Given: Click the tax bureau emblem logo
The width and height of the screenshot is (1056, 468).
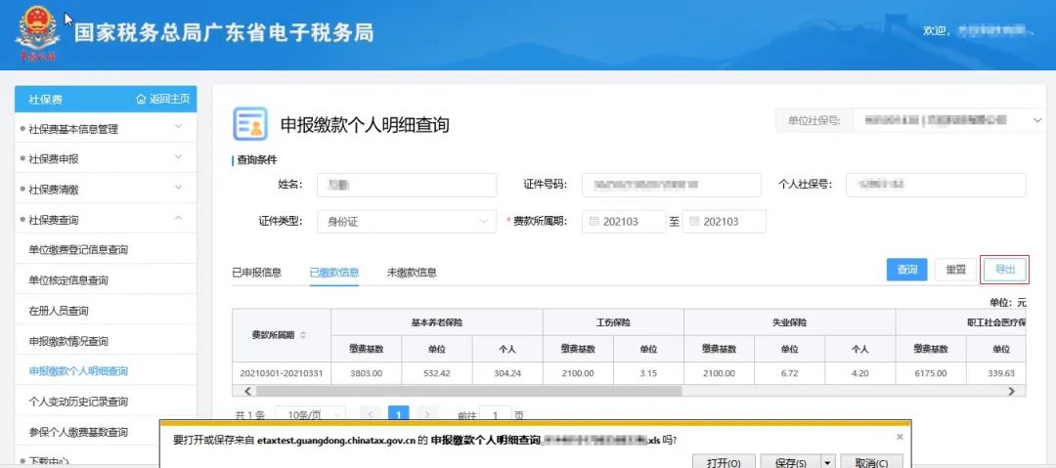Looking at the screenshot, I should point(38,33).
